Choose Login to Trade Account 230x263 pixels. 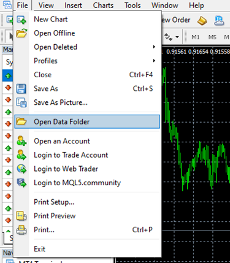71,155
